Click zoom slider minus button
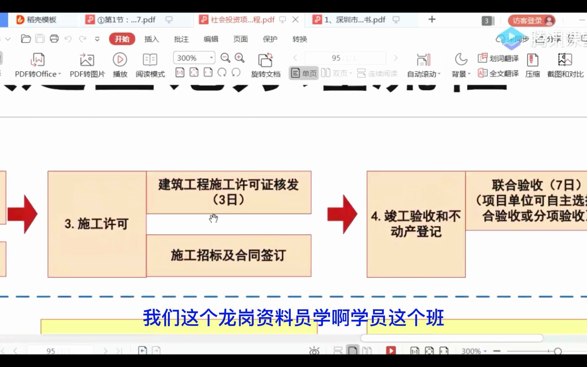This screenshot has height=367, width=587. tap(497, 351)
